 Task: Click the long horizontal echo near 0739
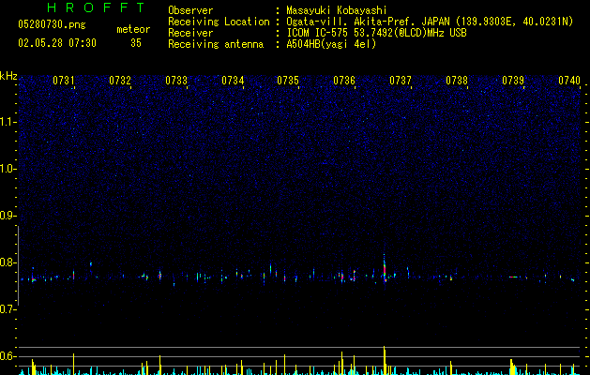click(515, 277)
